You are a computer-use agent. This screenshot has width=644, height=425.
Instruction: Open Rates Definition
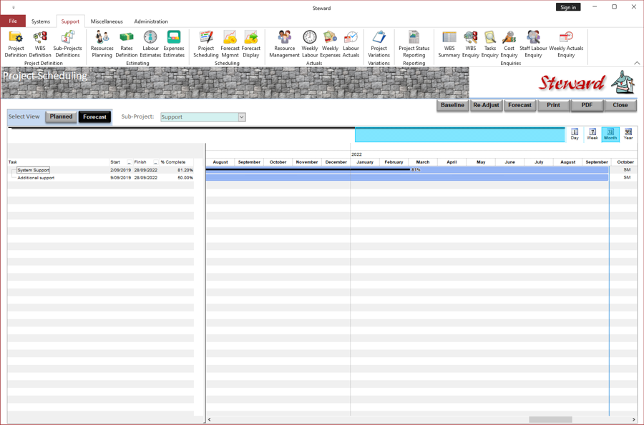click(127, 44)
